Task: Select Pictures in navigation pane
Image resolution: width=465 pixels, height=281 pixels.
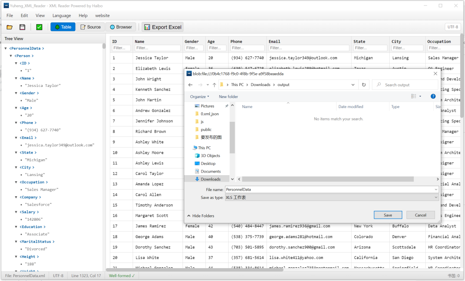Action: pos(207,106)
